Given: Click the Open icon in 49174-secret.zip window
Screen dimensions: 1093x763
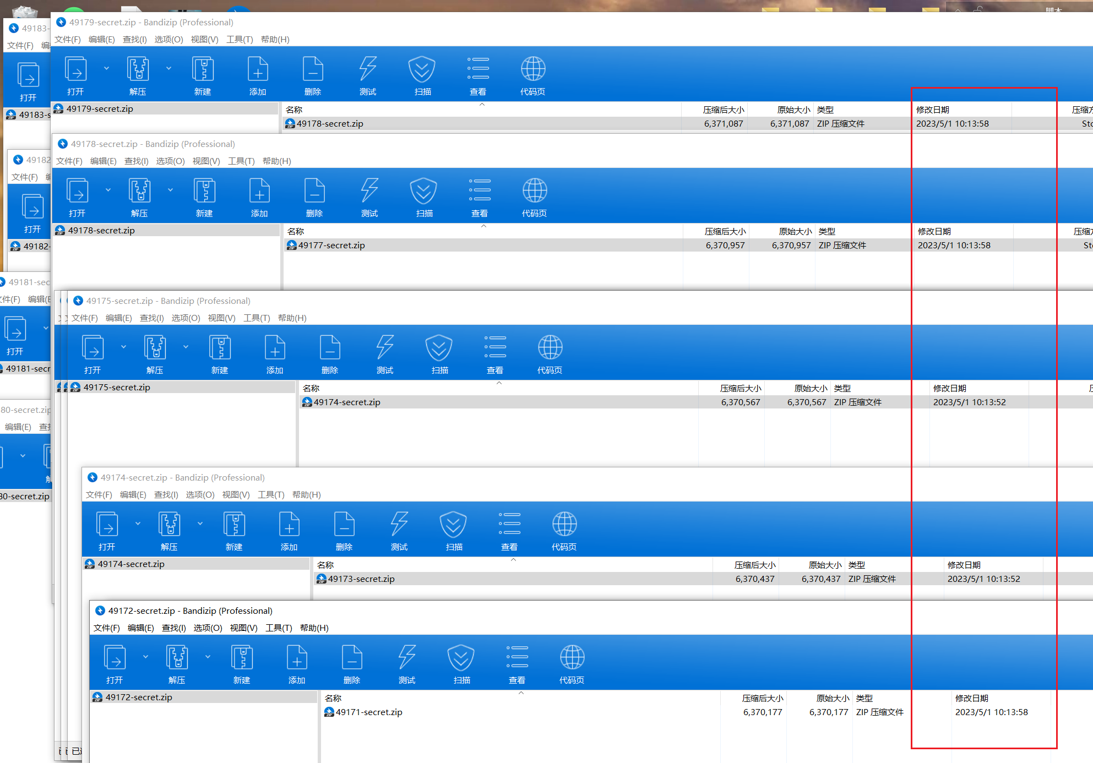Looking at the screenshot, I should tap(107, 525).
